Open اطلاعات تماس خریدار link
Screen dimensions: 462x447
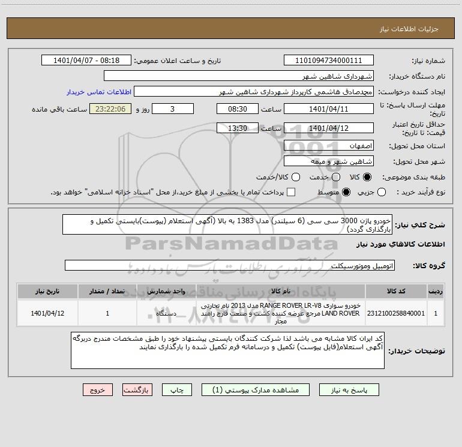99,92
